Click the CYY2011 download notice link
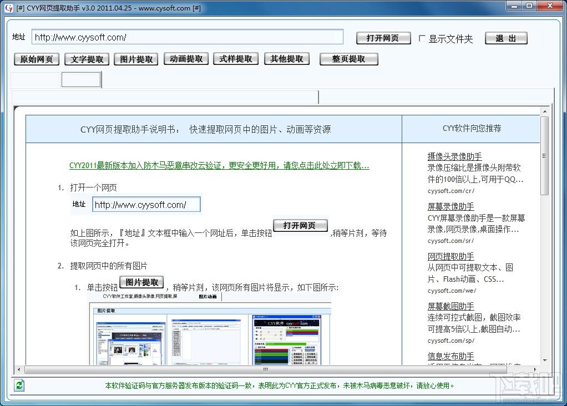The width and height of the screenshot is (567, 406). tap(220, 165)
